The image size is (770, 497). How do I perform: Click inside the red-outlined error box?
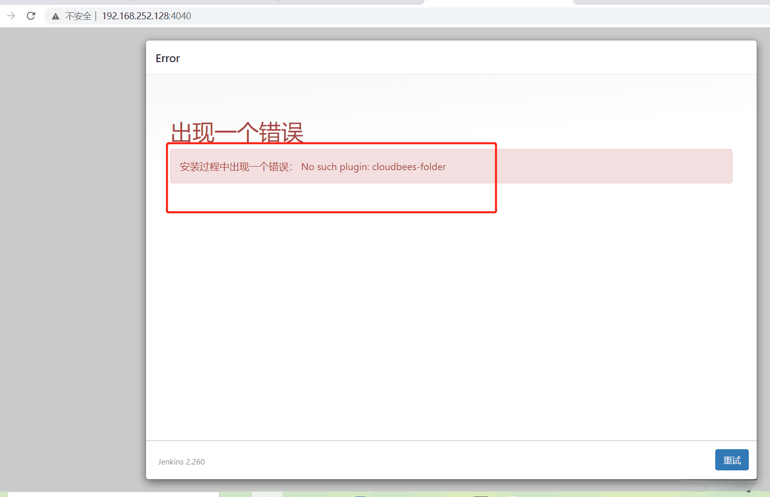331,197
